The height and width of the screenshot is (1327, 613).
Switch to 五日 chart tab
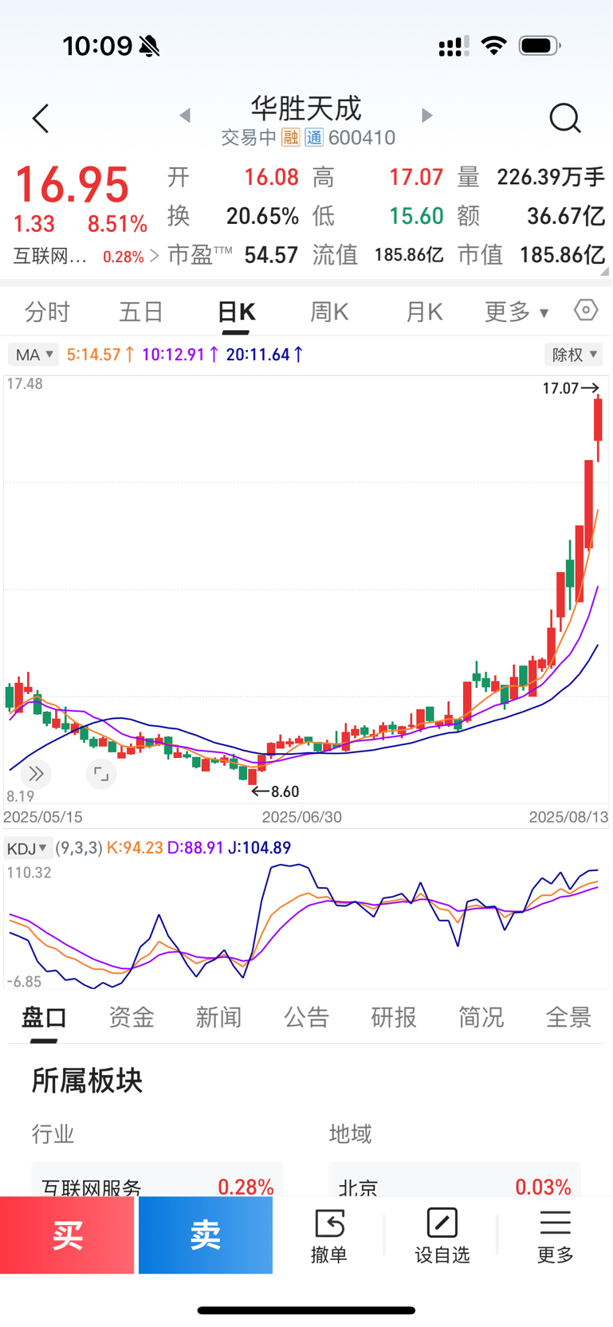click(141, 312)
